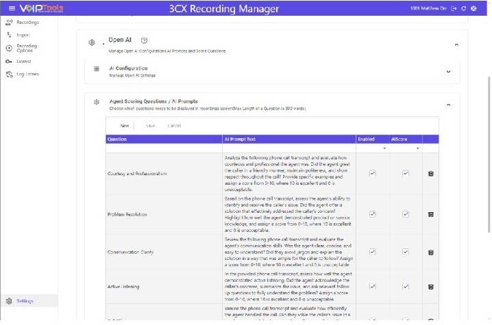Toggle AIScore for Courtesy and Professionalism
This screenshot has width=492, height=325.
pyautogui.click(x=406, y=173)
